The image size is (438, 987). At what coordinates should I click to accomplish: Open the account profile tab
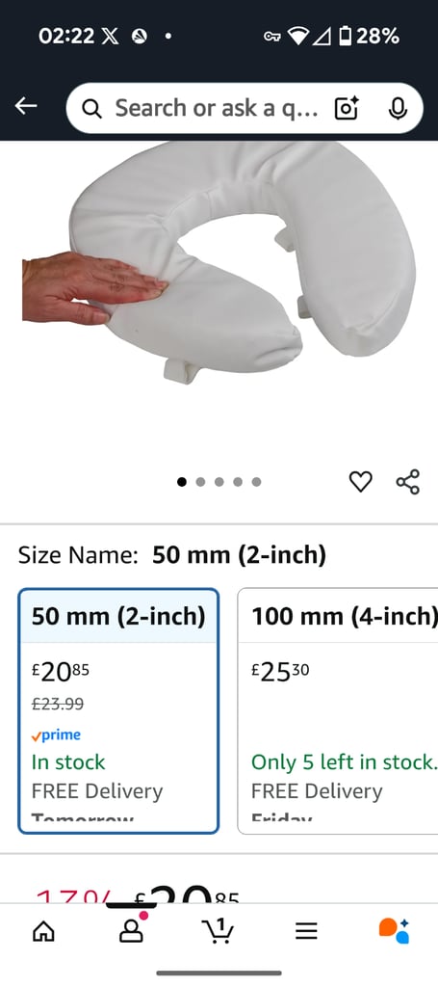[x=131, y=930]
